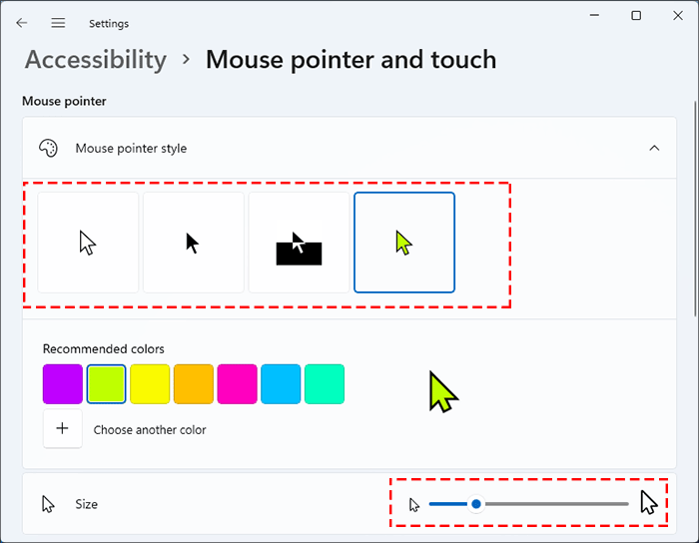This screenshot has width=699, height=543.
Task: Click the Mouse pointer style label
Action: pyautogui.click(x=131, y=149)
